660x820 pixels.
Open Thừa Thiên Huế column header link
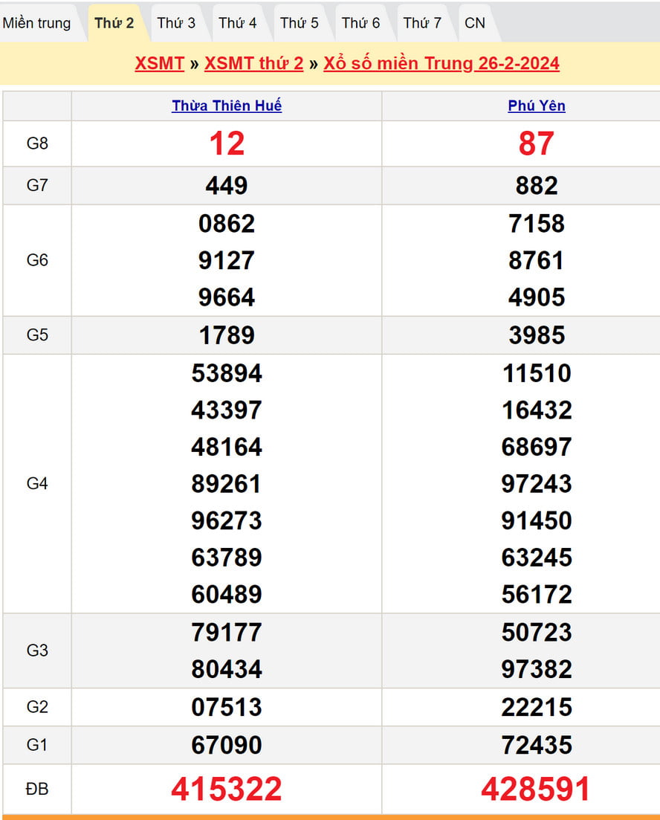[227, 106]
